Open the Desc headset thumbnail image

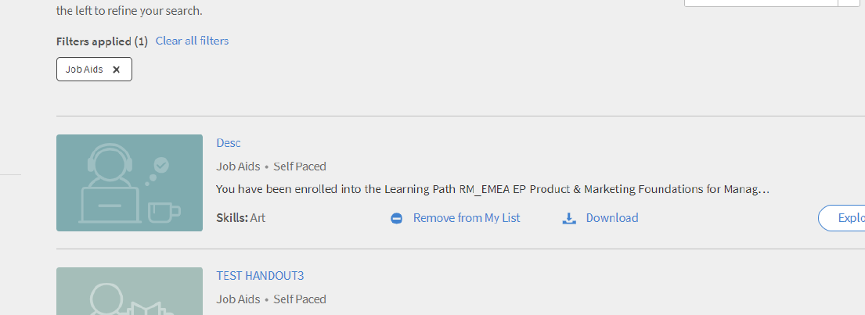tap(129, 183)
